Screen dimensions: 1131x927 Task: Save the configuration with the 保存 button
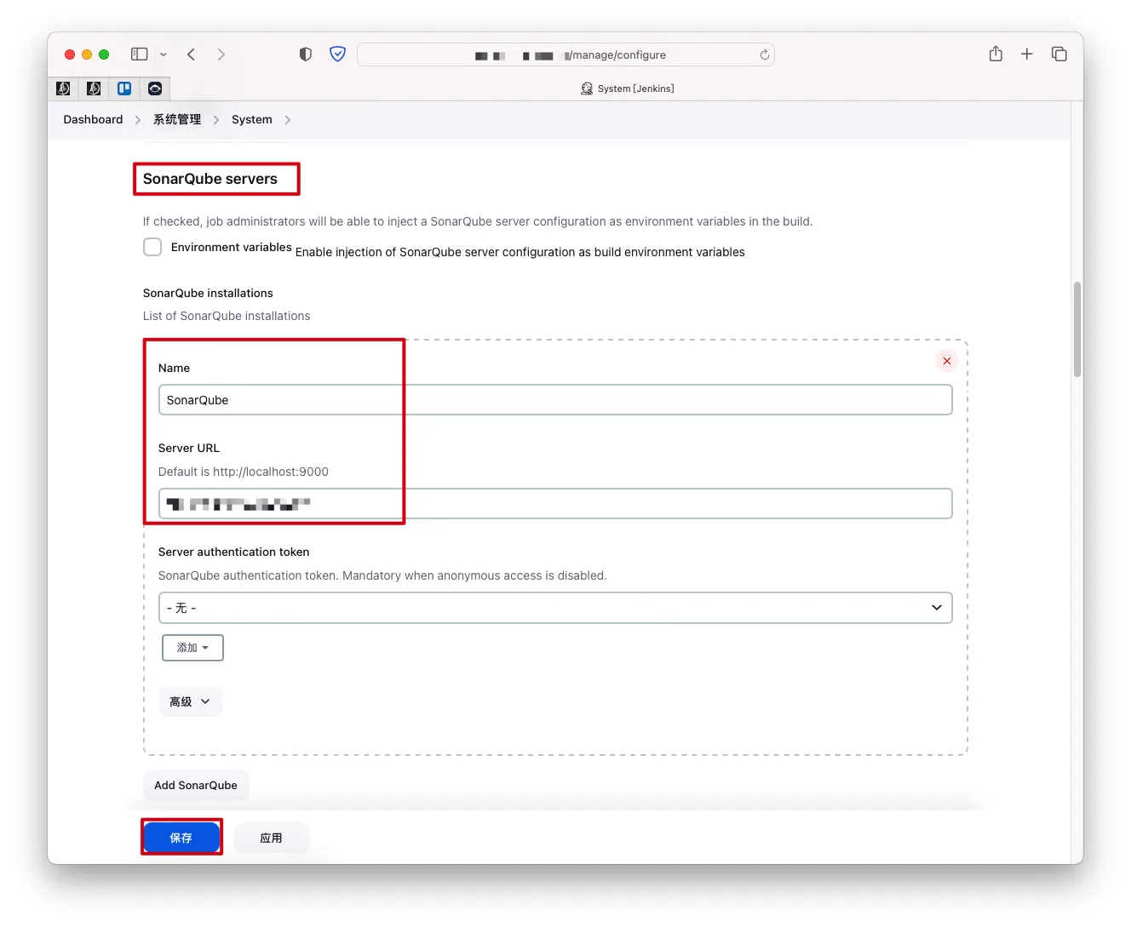pos(181,838)
